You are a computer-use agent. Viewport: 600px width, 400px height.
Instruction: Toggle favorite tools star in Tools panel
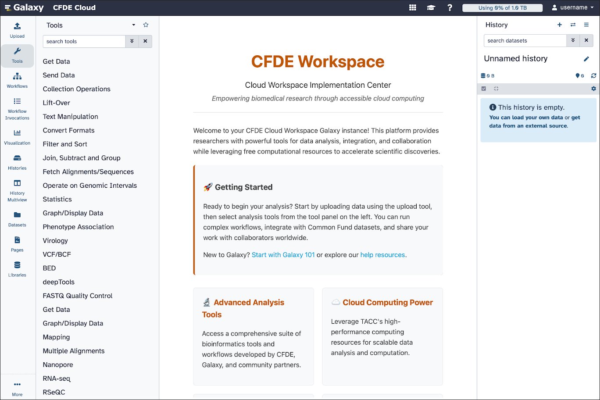coord(146,25)
